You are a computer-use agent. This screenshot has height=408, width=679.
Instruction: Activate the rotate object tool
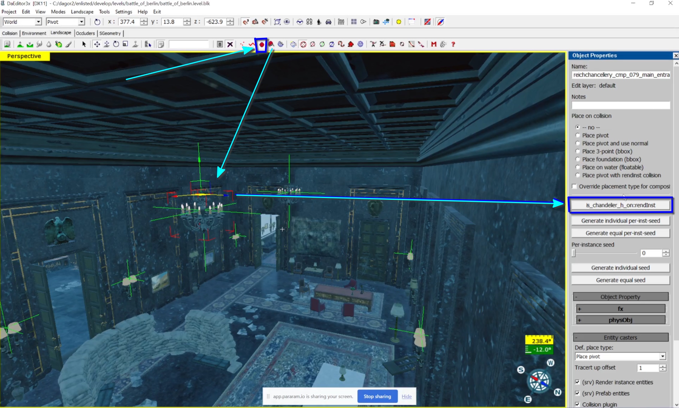click(x=116, y=44)
